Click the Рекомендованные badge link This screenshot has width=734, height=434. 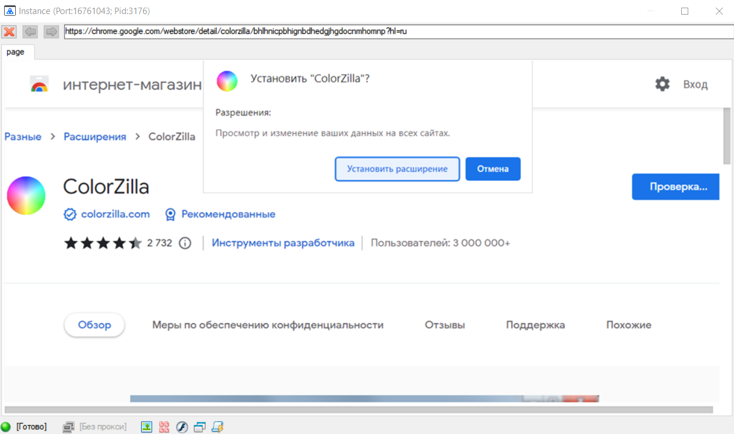(228, 214)
